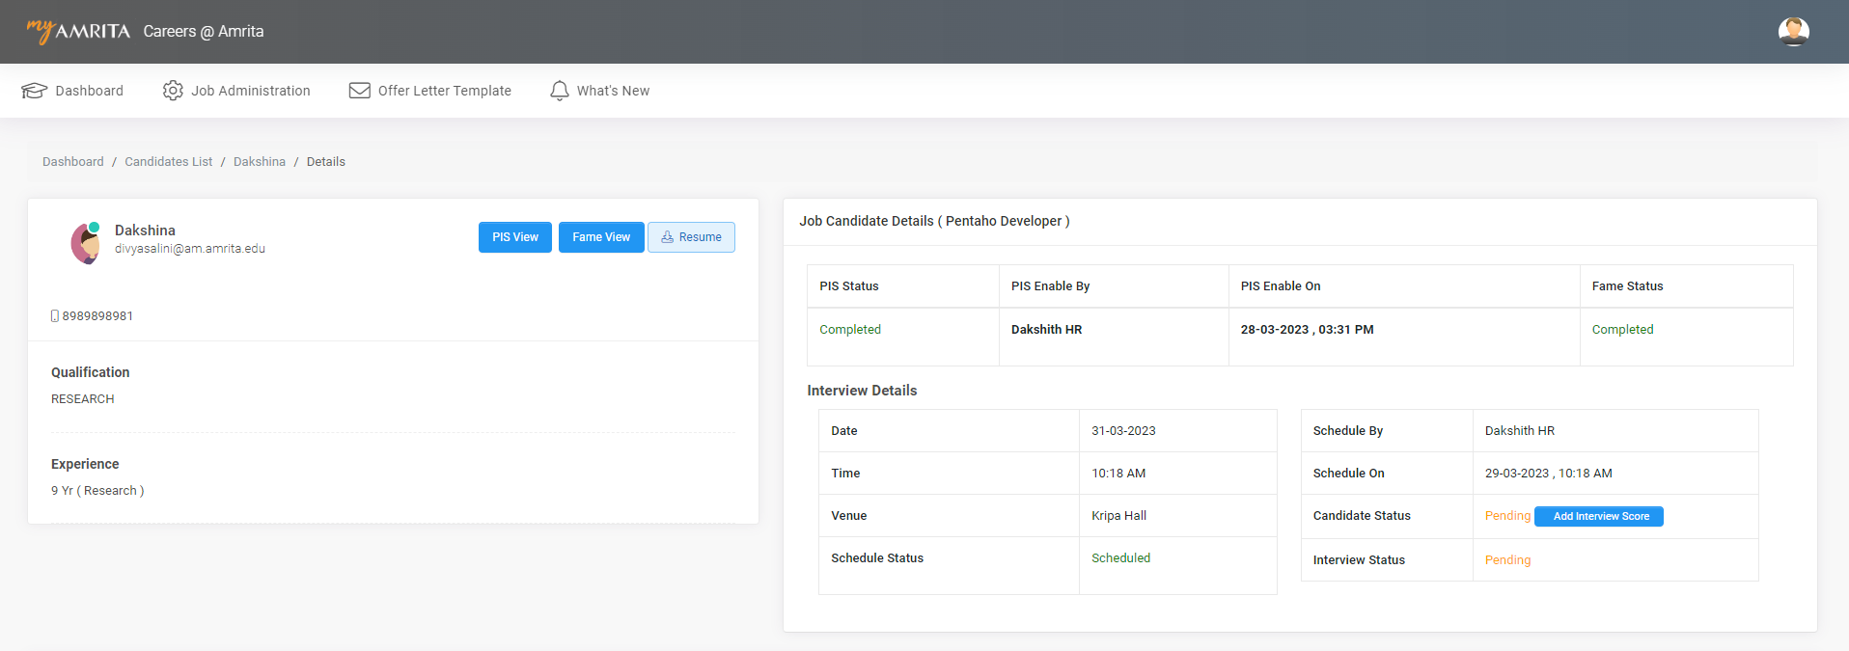This screenshot has height=651, width=1849.
Task: Open Offer Letter Template page
Action: (x=444, y=91)
